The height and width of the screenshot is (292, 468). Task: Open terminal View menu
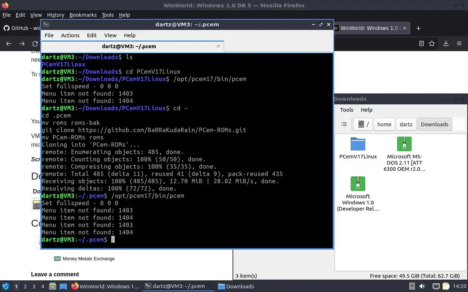[x=110, y=35]
